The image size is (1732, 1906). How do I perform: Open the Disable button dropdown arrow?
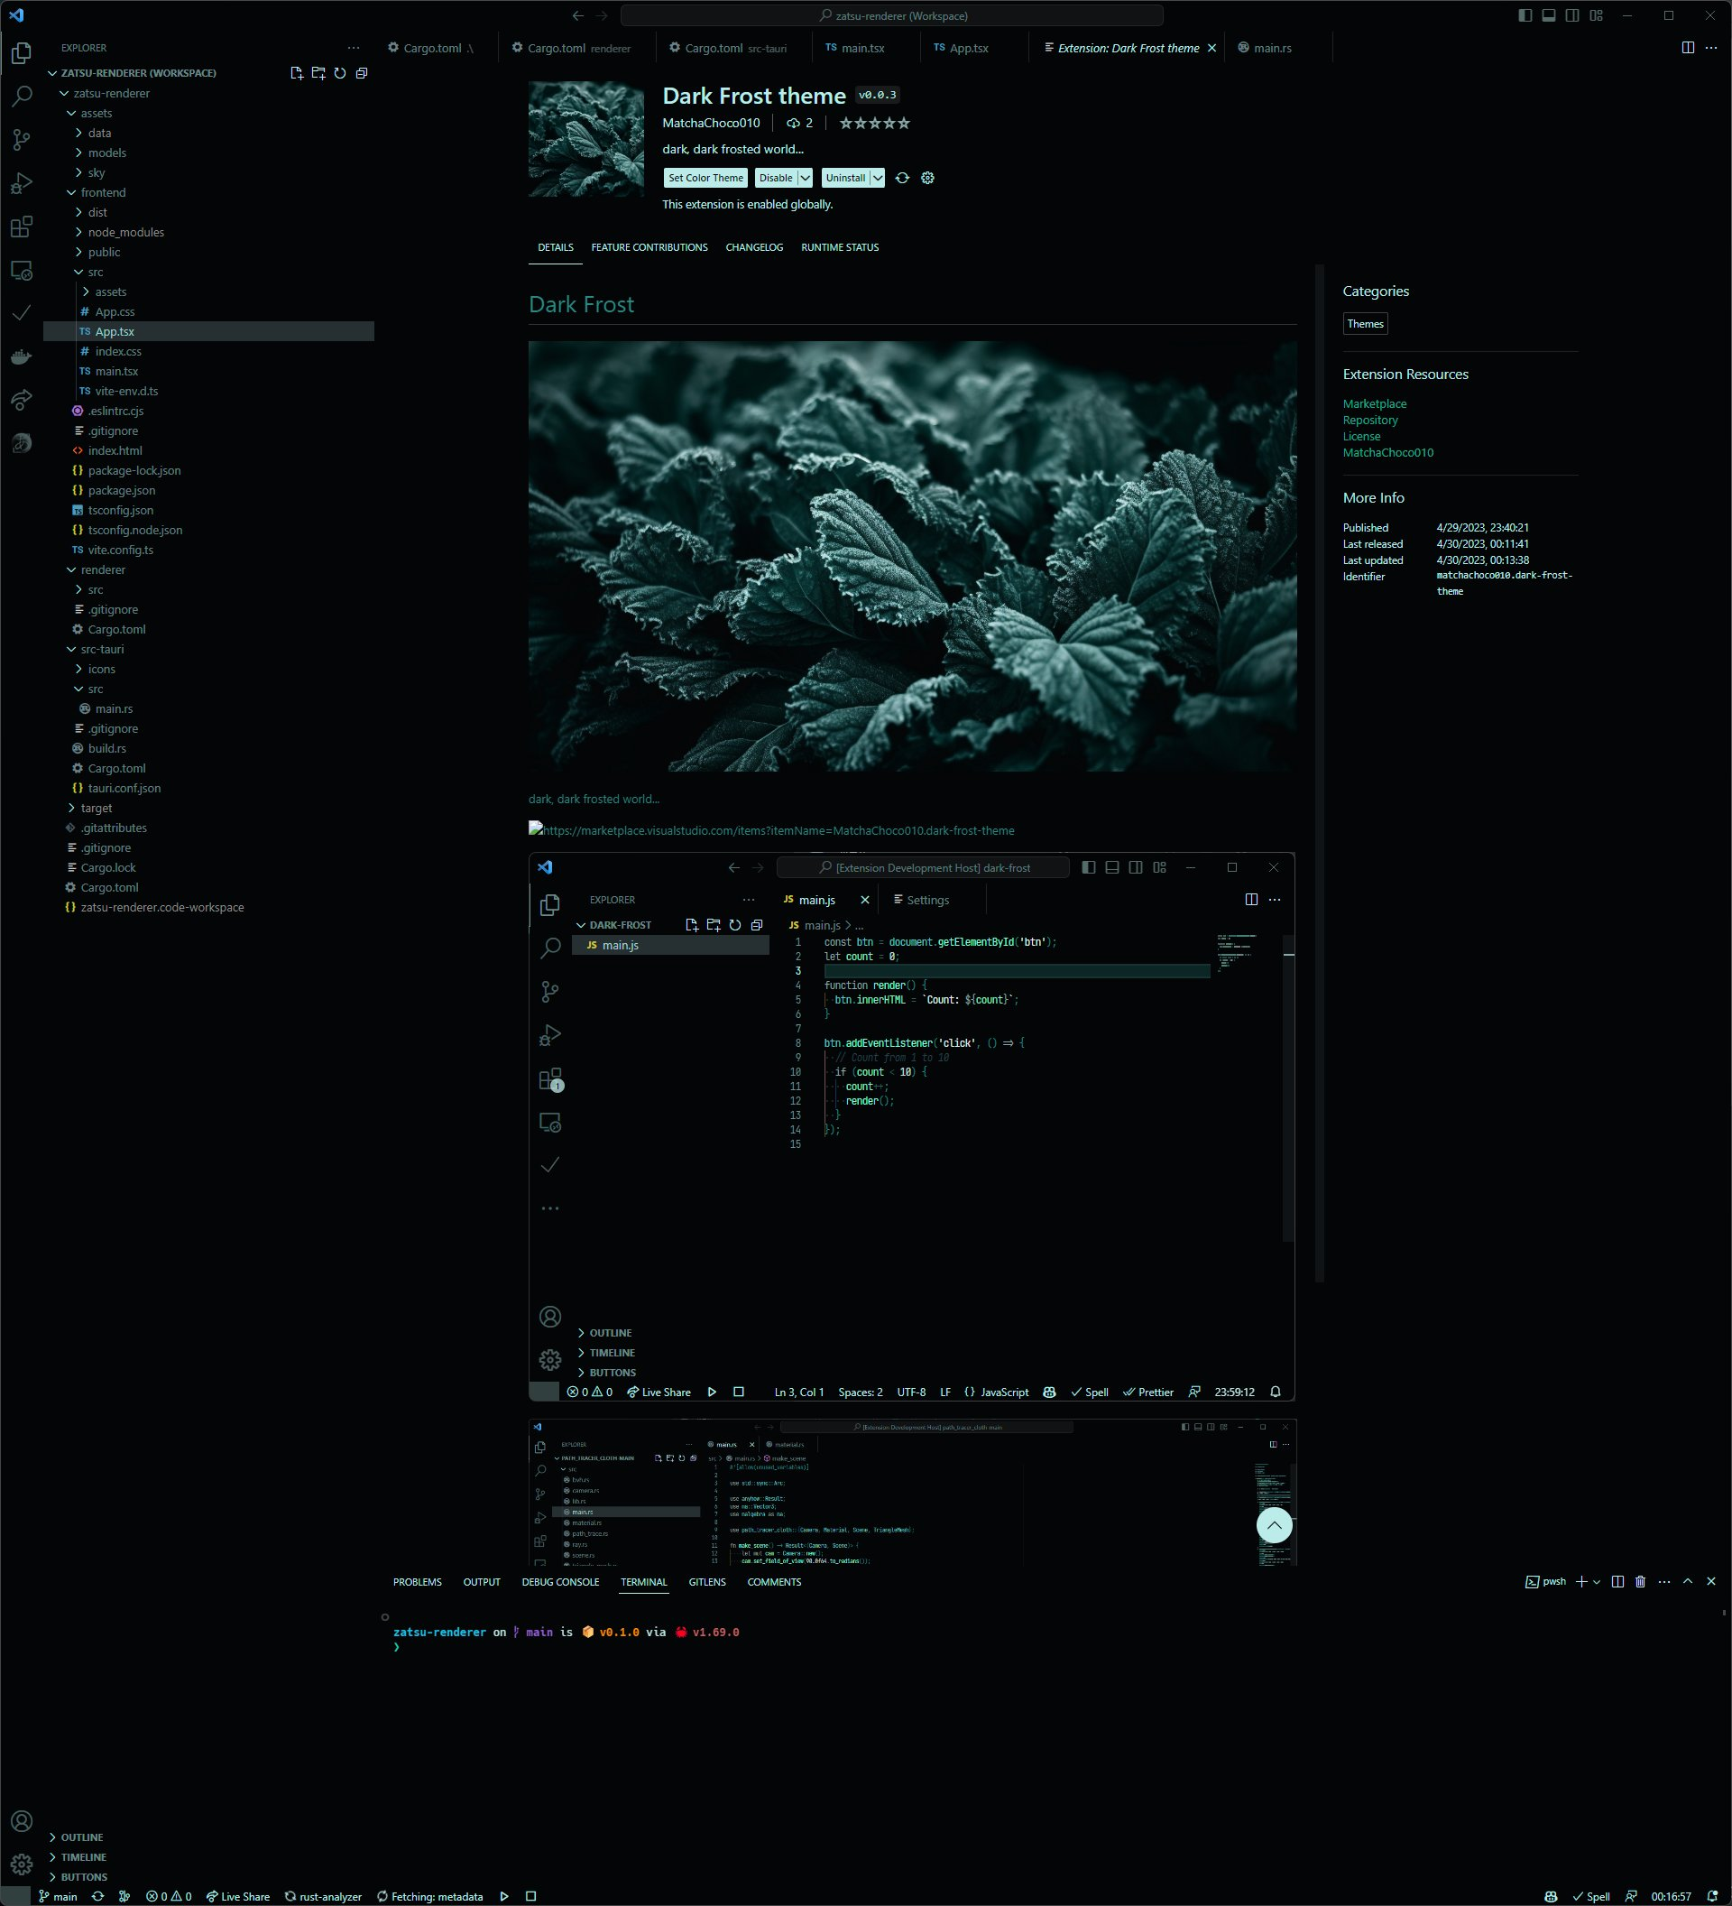805,178
